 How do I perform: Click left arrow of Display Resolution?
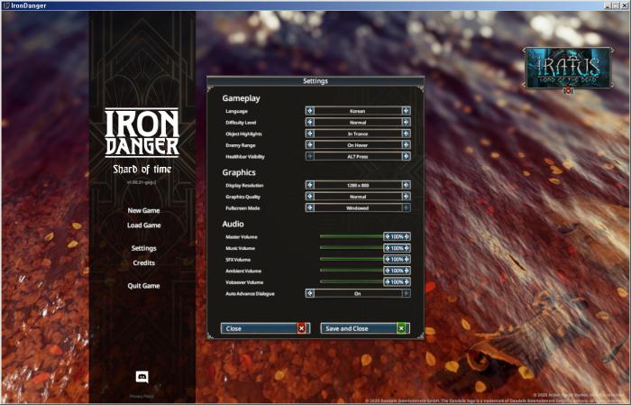tap(310, 185)
